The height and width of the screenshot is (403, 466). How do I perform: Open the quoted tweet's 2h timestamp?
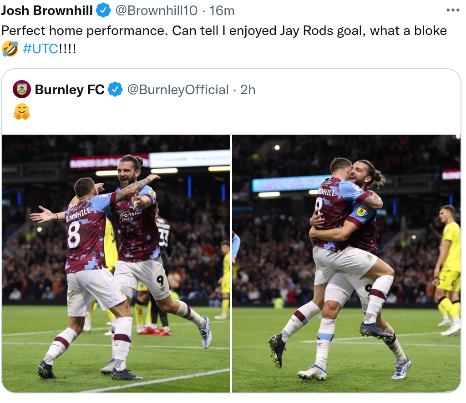pos(248,90)
